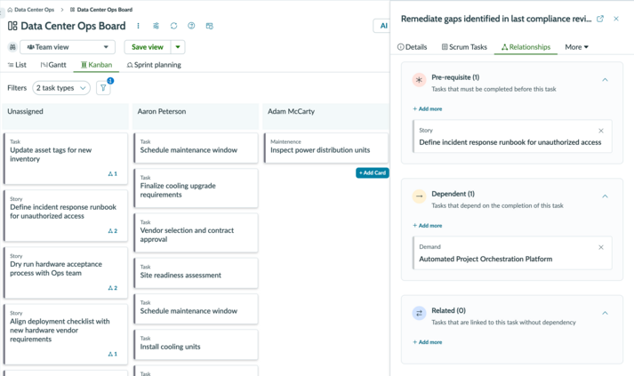The width and height of the screenshot is (634, 376).
Task: Click relationship count on Update asset tags card
Action: coord(113,174)
